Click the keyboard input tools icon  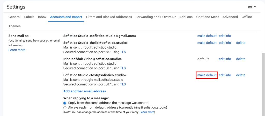pos(250,7)
